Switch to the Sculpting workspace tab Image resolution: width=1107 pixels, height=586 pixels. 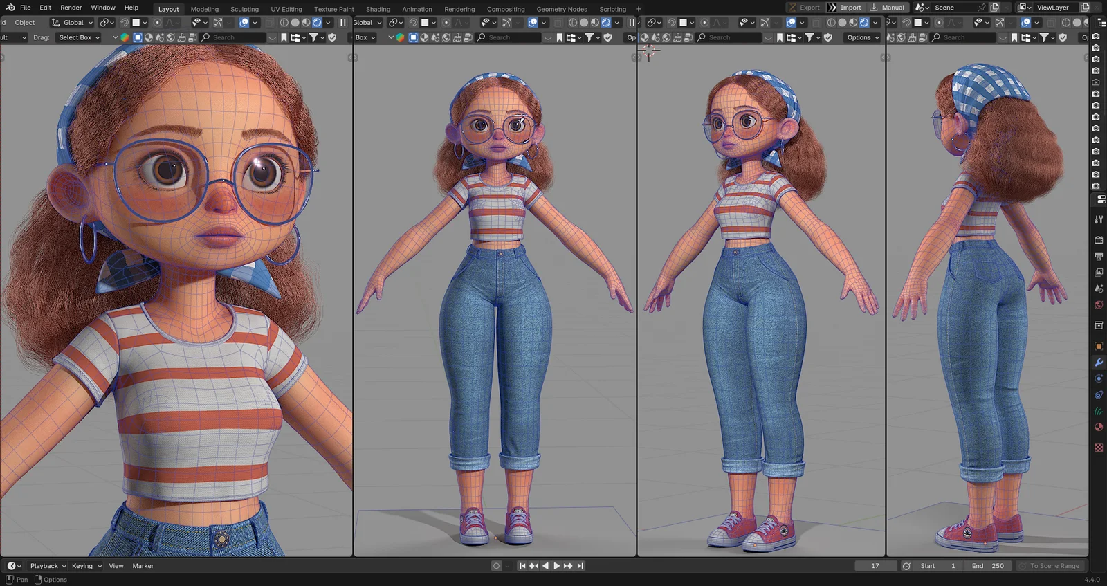pos(244,9)
